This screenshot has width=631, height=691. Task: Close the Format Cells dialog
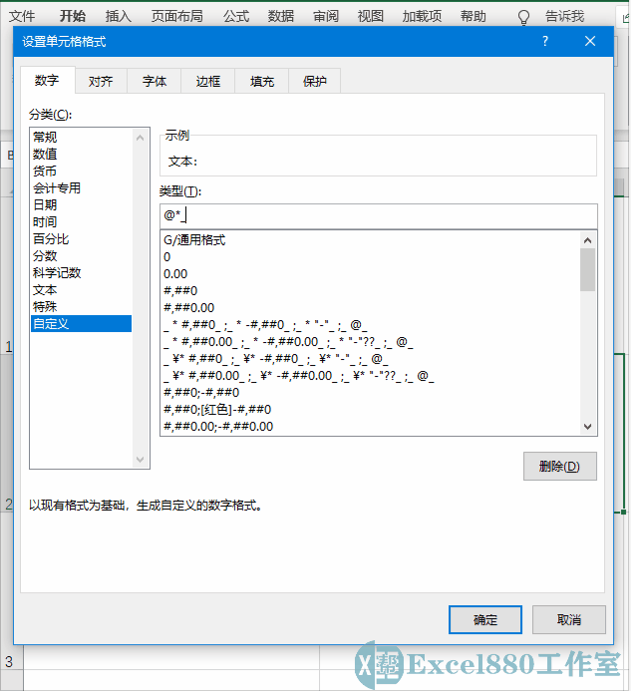(590, 42)
